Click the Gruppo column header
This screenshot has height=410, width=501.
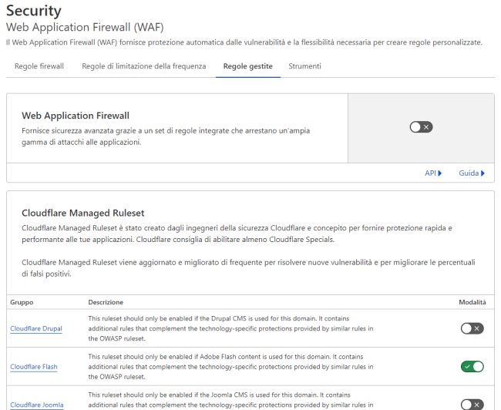22,302
